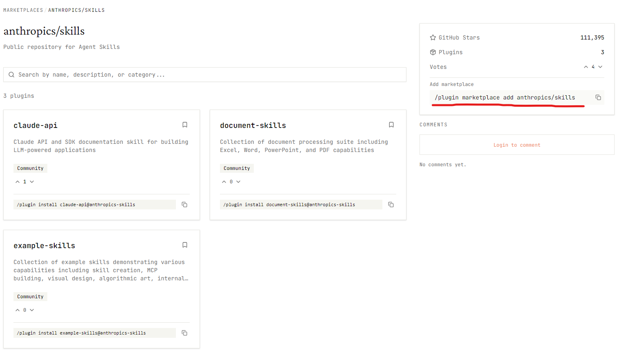
Task: Upvote the claude-api plugin
Action: pyautogui.click(x=18, y=182)
